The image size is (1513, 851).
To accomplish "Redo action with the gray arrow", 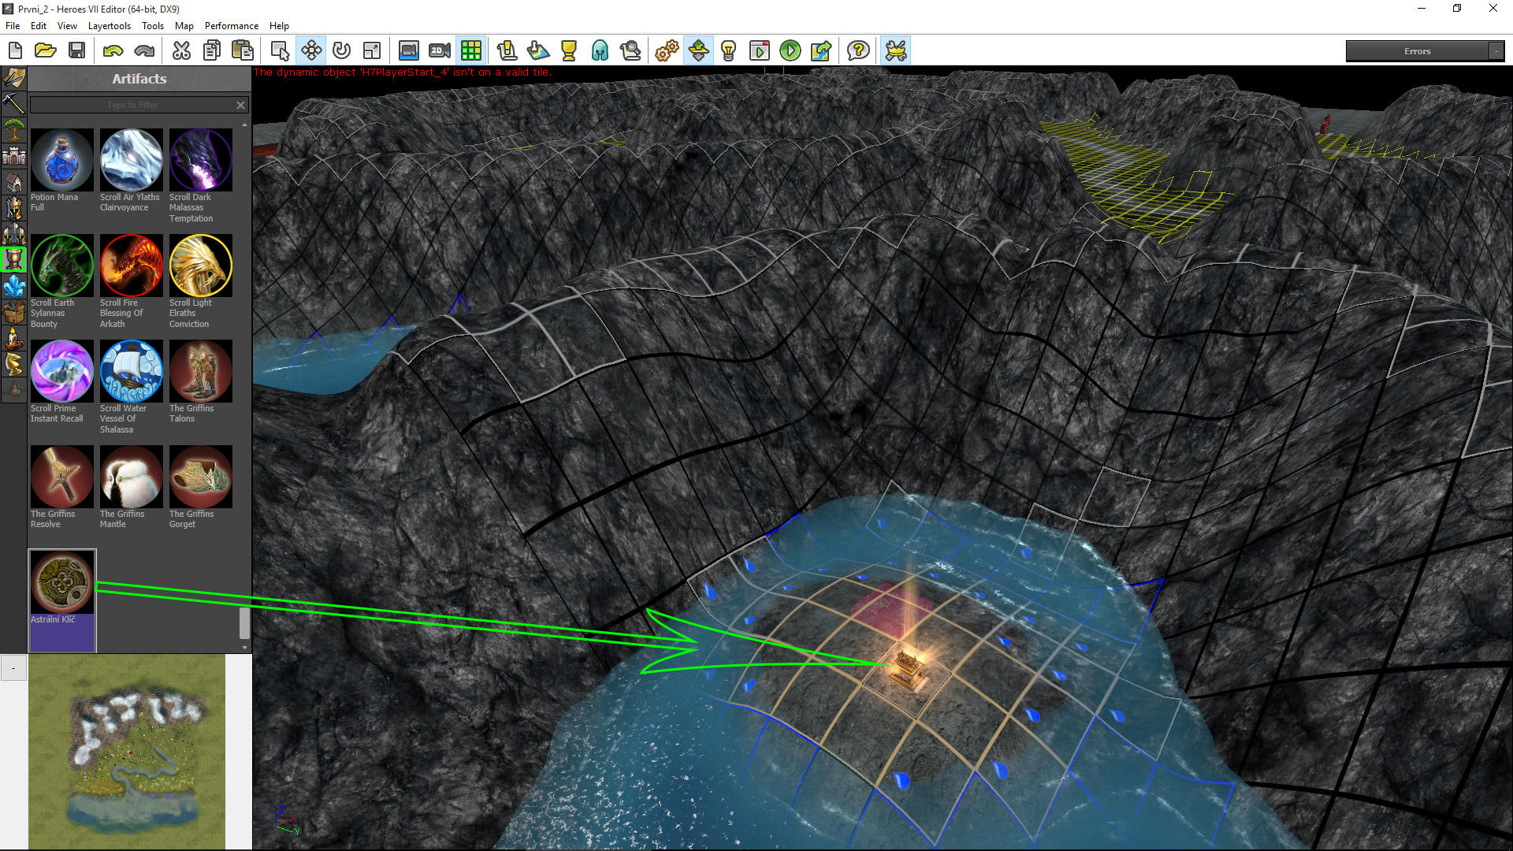I will (144, 51).
